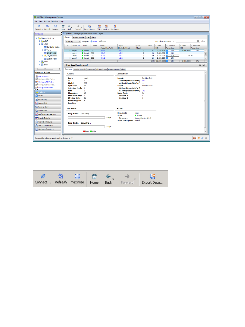Open the Events & Alerts manager pane
Image resolution: width=245 pixels, height=327 pixels.
pos(48,118)
